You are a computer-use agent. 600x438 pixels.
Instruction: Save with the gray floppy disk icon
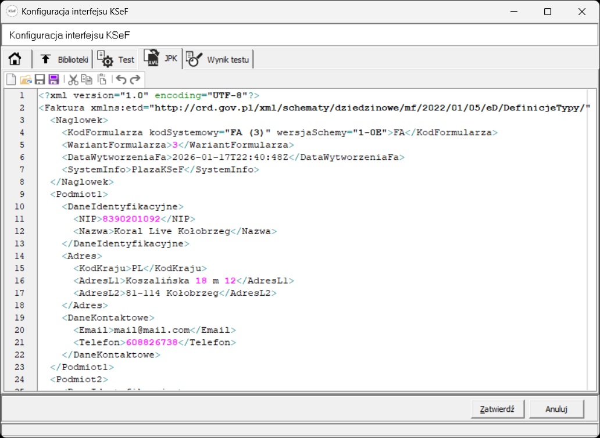(x=40, y=80)
